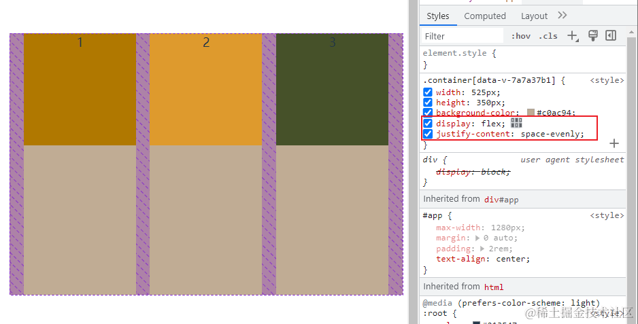
Task: Show more DevTools tabs with the chevron
Action: tap(563, 16)
